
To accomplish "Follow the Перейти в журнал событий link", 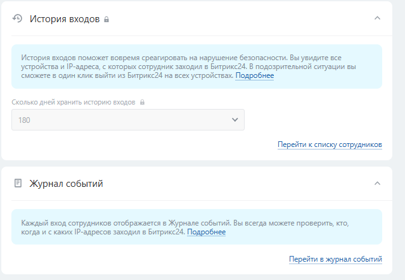I will click(335, 259).
